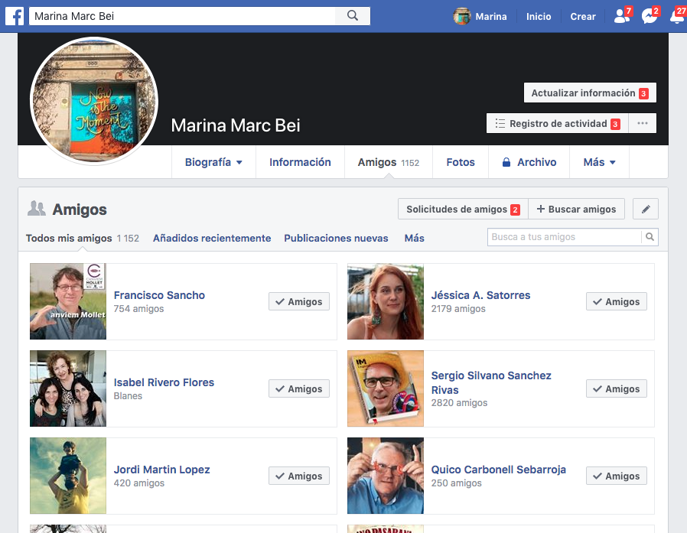Toggle Amigos button for Jordi Martin Lopez
Image resolution: width=687 pixels, height=533 pixels.
pos(299,476)
